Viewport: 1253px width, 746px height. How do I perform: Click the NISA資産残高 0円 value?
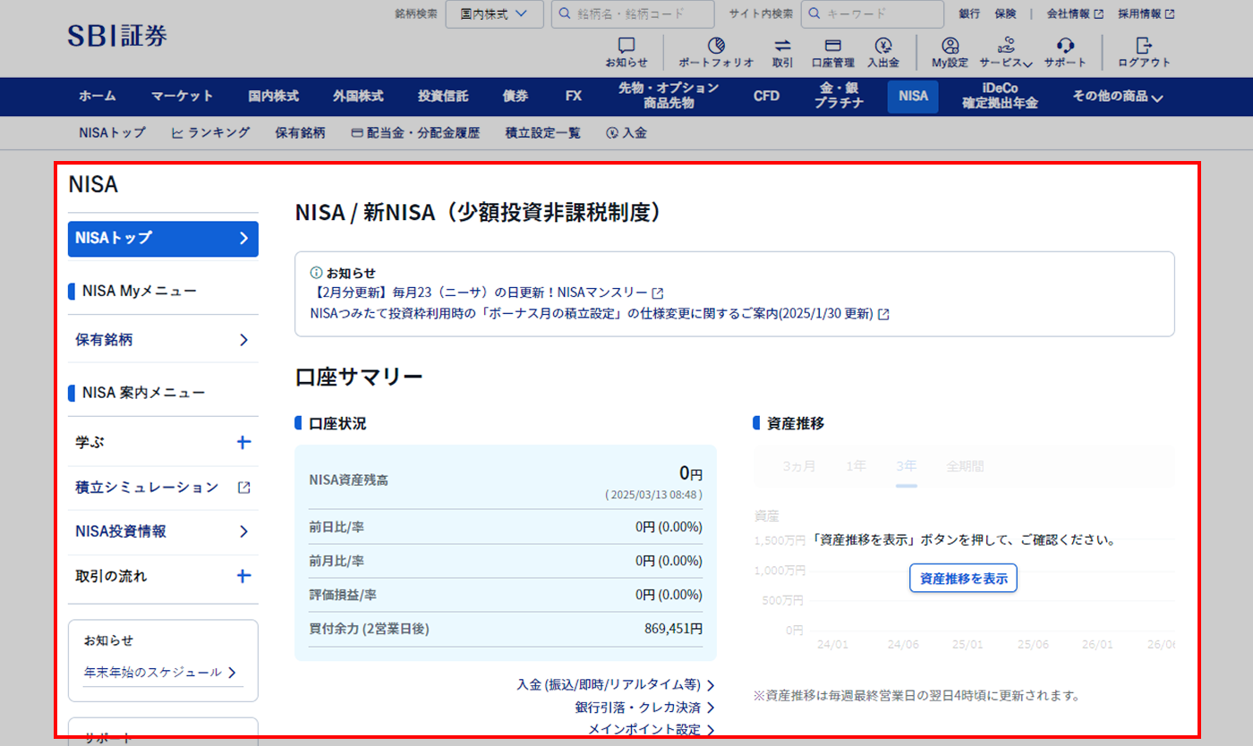690,474
